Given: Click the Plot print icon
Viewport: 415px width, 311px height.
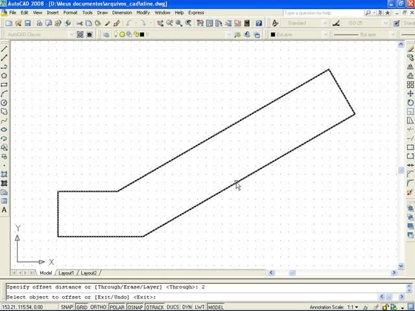Looking at the screenshot, I should (39, 23).
